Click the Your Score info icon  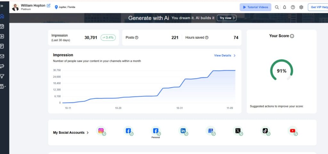pyautogui.click(x=292, y=36)
